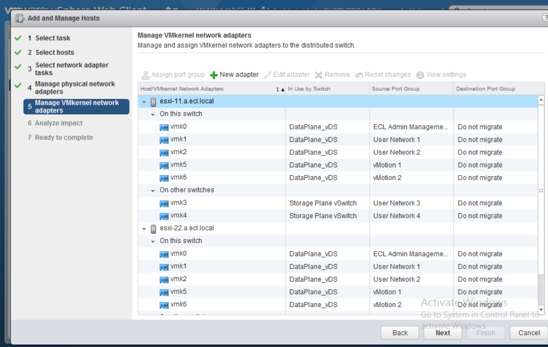Click User Network 1 cell under esxi-22
The height and width of the screenshot is (347, 548).
[x=412, y=267]
